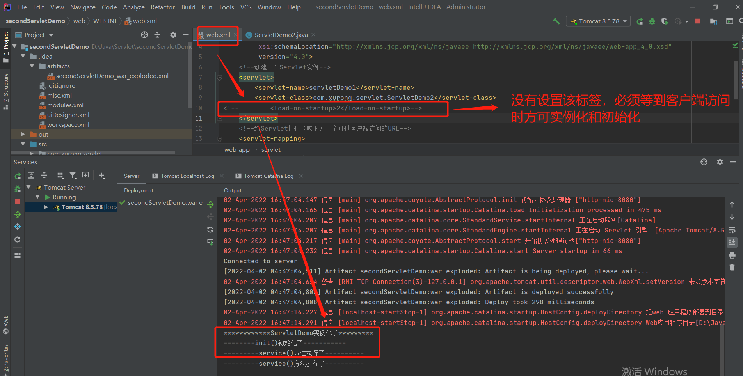Click the Run Anything toolbar icon
The image size is (743, 376).
(730, 21)
